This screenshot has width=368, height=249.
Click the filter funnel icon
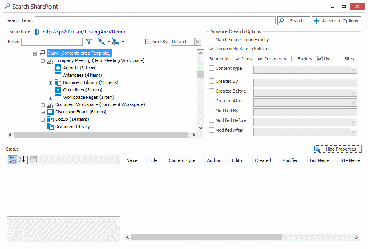[89, 42]
